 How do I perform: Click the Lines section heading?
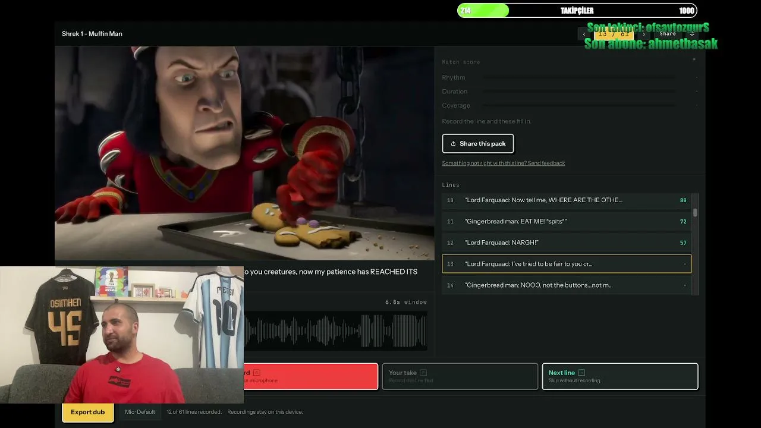(451, 185)
